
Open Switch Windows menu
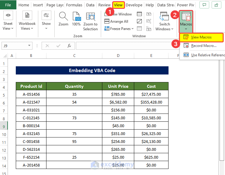(x=165, y=21)
